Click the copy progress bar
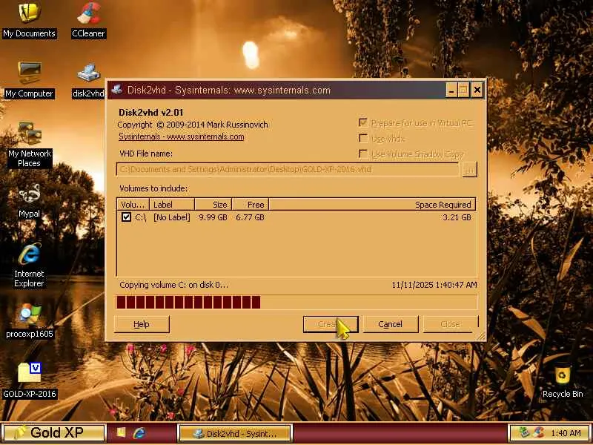 tap(297, 303)
